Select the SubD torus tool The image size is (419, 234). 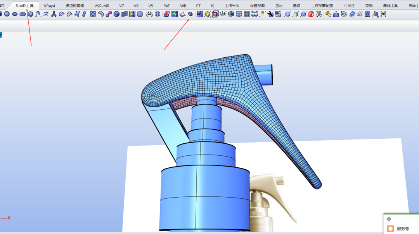[x=23, y=14]
